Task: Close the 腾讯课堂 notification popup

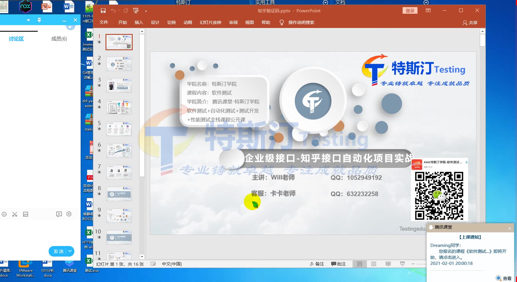Action: [510, 228]
